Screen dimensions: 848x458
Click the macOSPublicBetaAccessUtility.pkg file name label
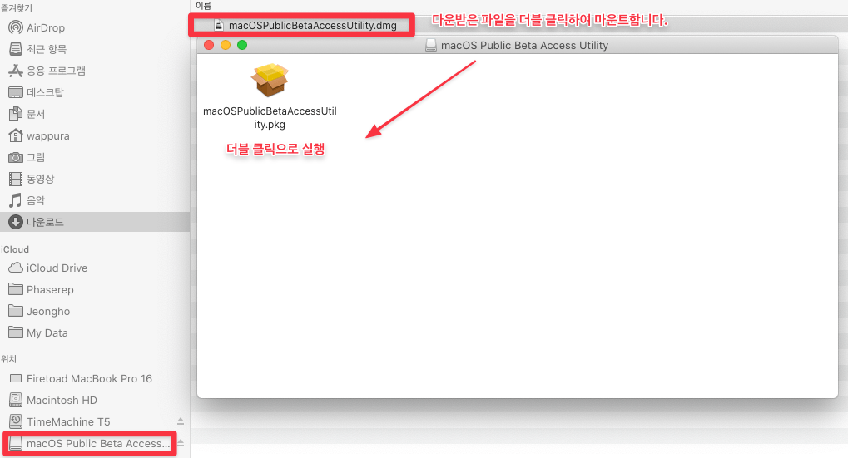[x=270, y=118]
